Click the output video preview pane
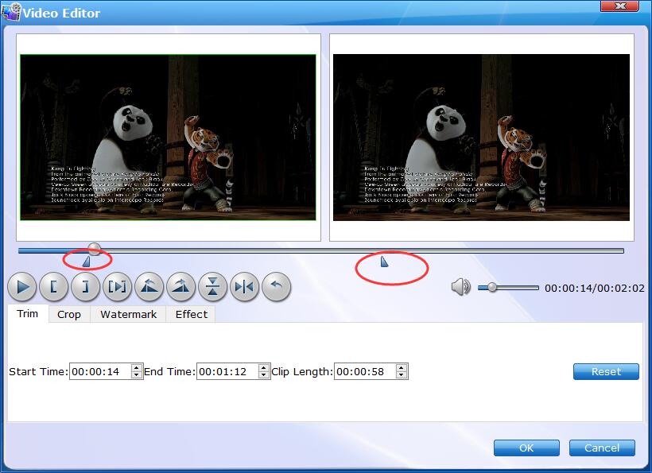 482,138
